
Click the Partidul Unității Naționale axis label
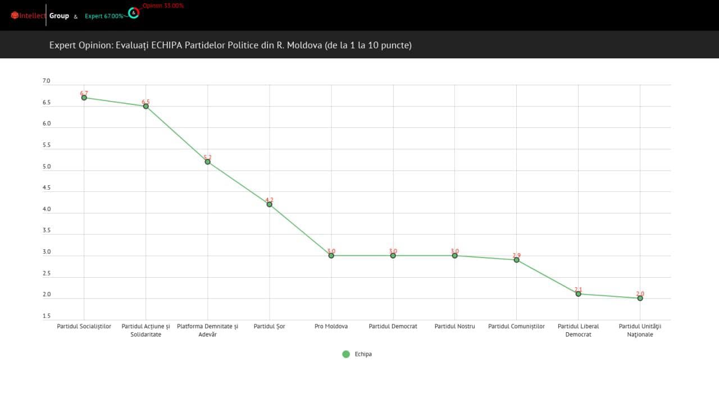[x=640, y=330]
